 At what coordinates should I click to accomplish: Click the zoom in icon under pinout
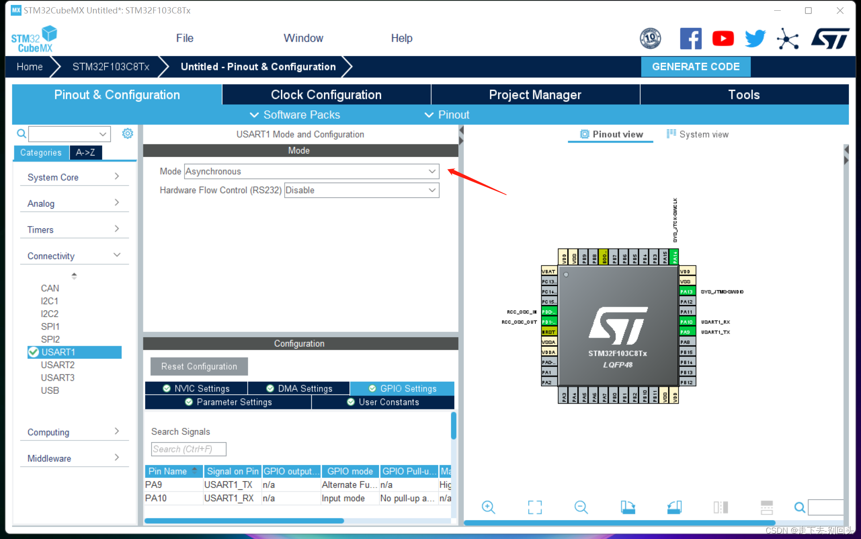(488, 507)
